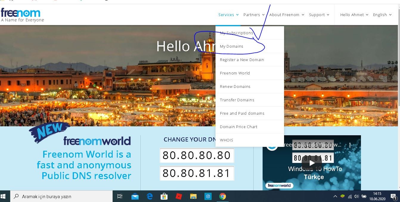The width and height of the screenshot is (400, 202).
Task: Open File Explorer from the taskbar
Action: 193,196
